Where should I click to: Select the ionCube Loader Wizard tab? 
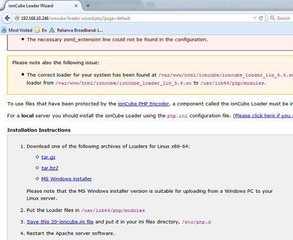click(x=41, y=6)
